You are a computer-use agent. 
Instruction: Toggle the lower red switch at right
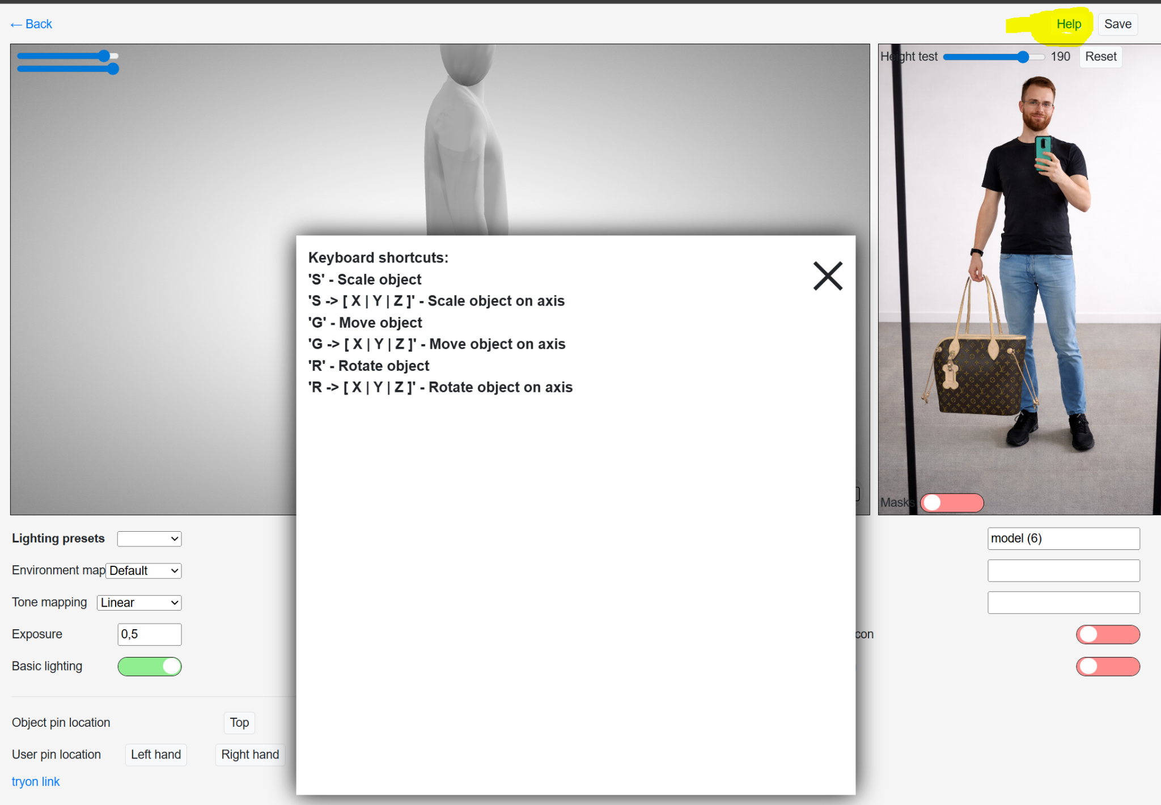tap(1108, 667)
